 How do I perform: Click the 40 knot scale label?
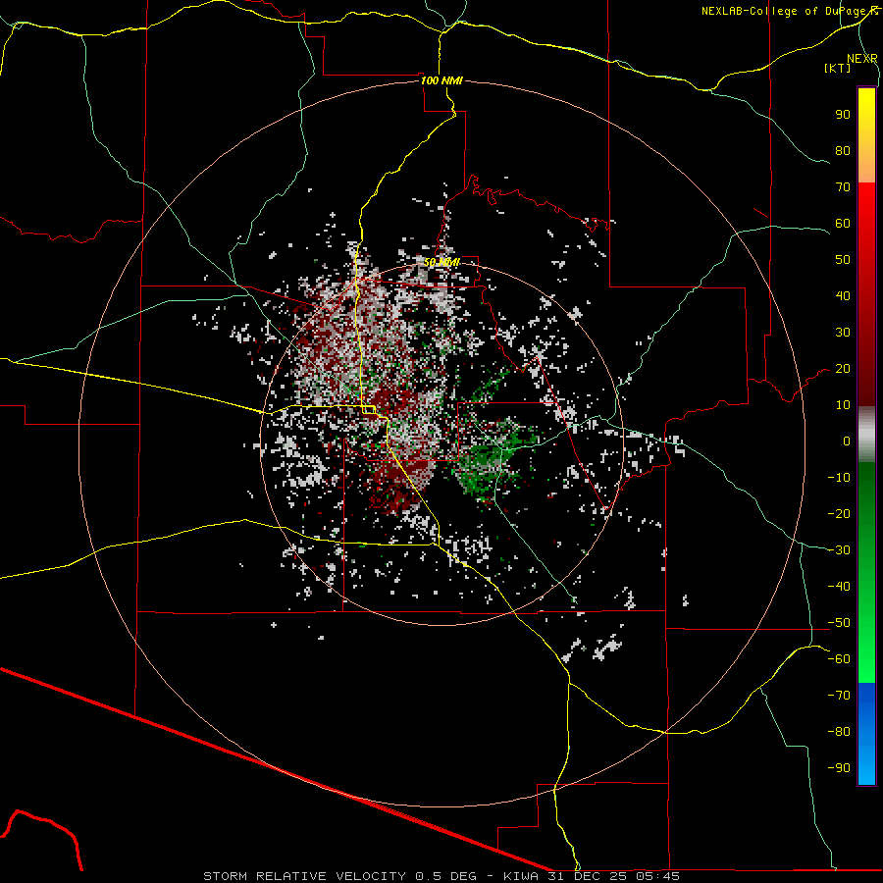tap(843, 296)
